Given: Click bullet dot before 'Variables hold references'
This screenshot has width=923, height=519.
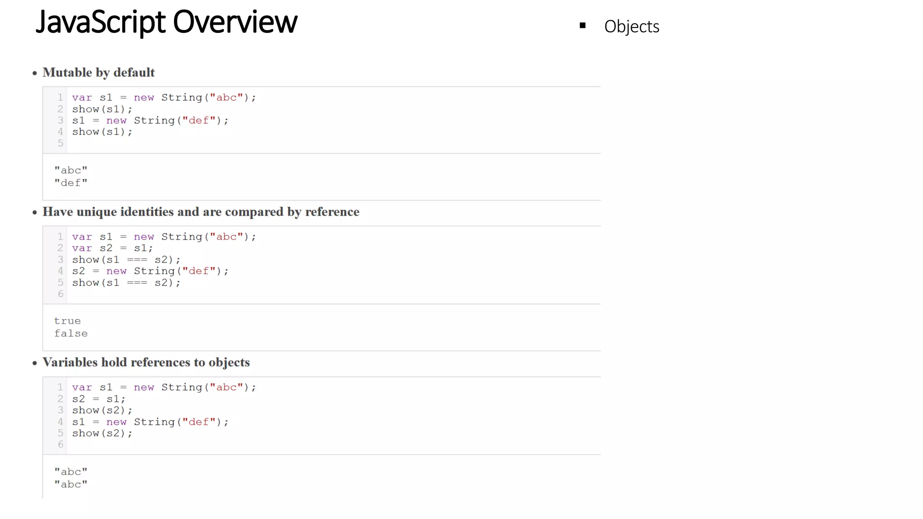Looking at the screenshot, I should click(35, 363).
